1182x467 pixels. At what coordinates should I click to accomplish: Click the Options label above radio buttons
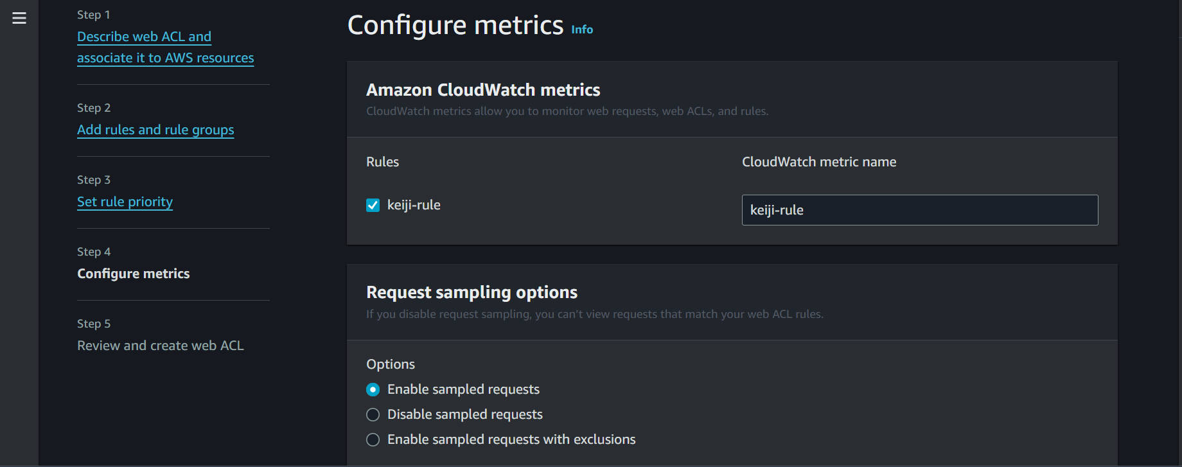point(391,364)
